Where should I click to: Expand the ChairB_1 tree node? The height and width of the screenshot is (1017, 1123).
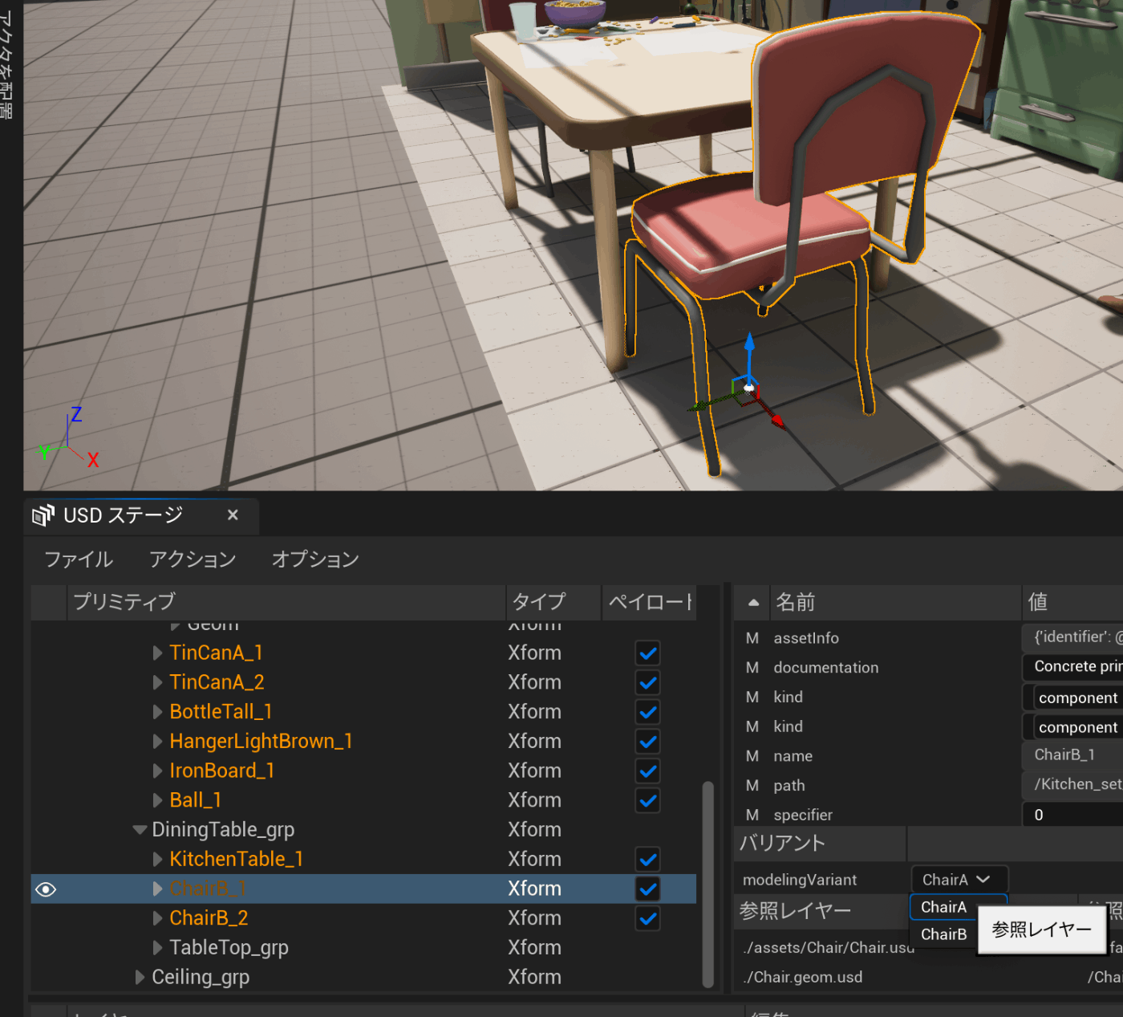point(158,889)
